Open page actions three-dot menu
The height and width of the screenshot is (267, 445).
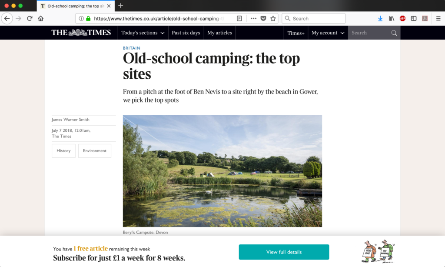[x=254, y=18]
